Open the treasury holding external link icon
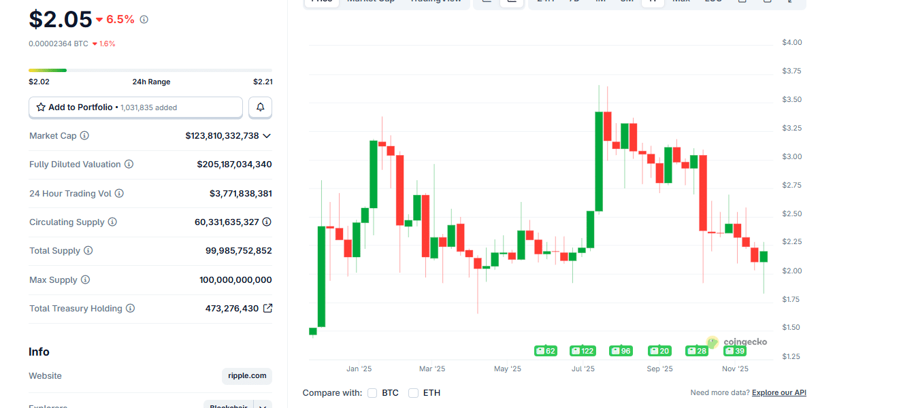 tap(267, 309)
